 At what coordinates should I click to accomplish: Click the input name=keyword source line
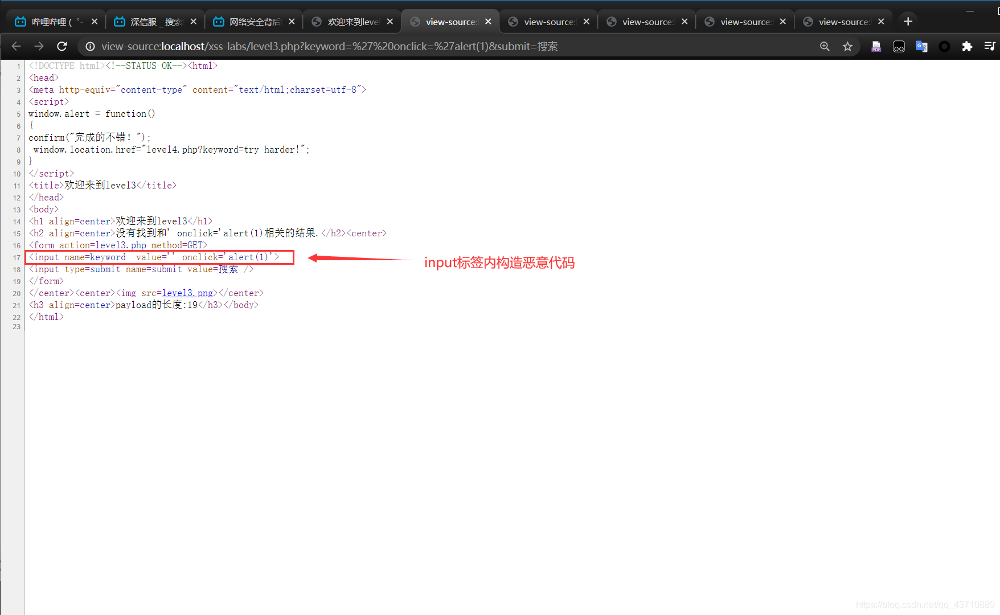point(154,257)
